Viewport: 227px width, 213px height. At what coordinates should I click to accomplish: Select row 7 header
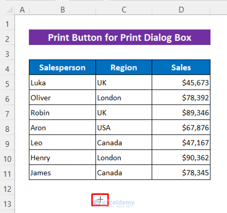tap(7, 112)
